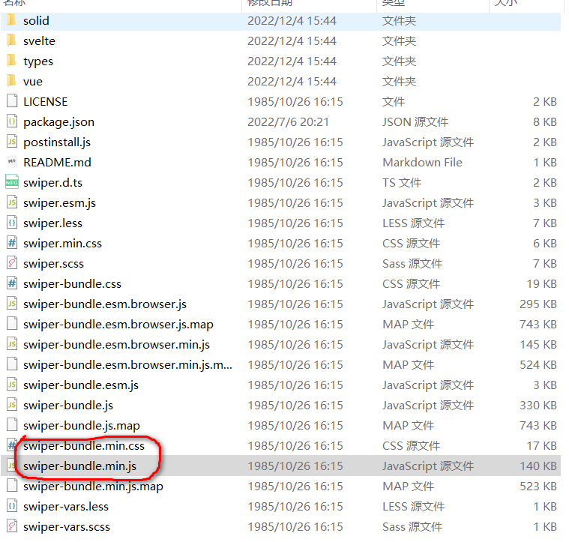Image resolution: width=569 pixels, height=542 pixels.
Task: Select the svelte folder icon
Action: pyautogui.click(x=11, y=40)
